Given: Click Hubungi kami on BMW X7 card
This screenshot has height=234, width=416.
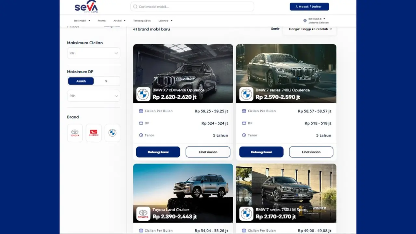Looking at the screenshot, I should tap(158, 152).
